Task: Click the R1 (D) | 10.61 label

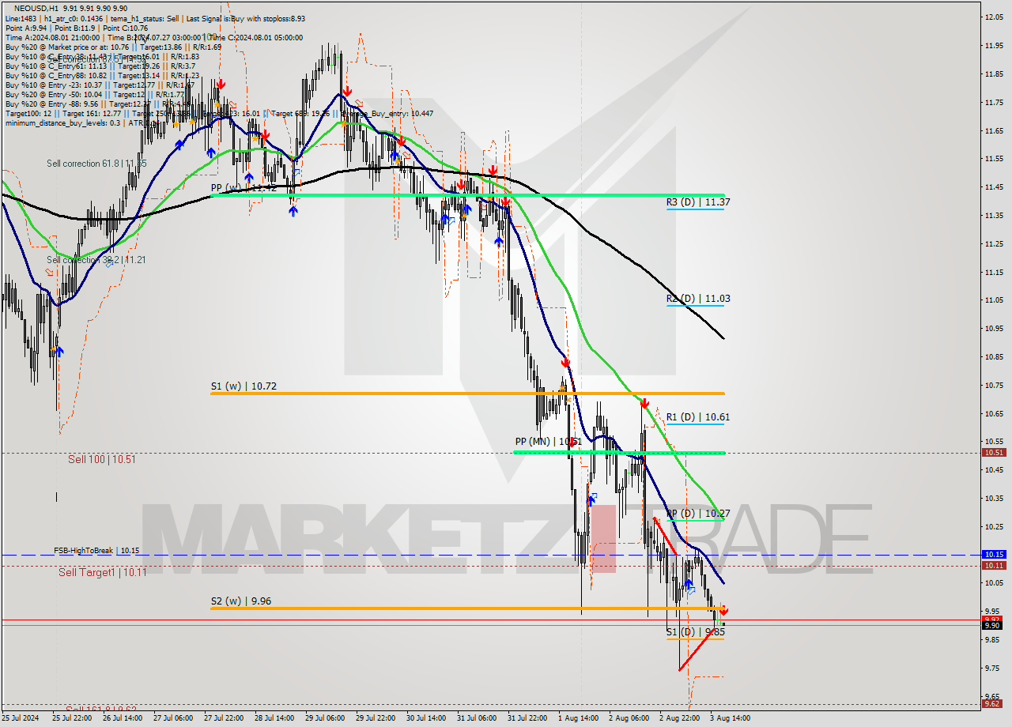Action: tap(697, 417)
